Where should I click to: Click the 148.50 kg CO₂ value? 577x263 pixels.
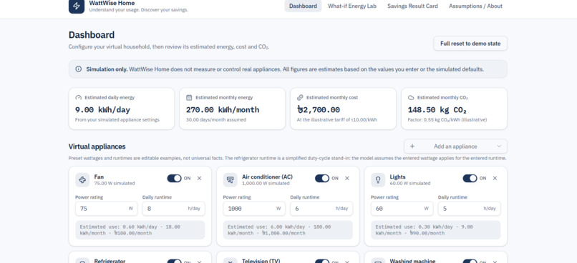pos(437,109)
